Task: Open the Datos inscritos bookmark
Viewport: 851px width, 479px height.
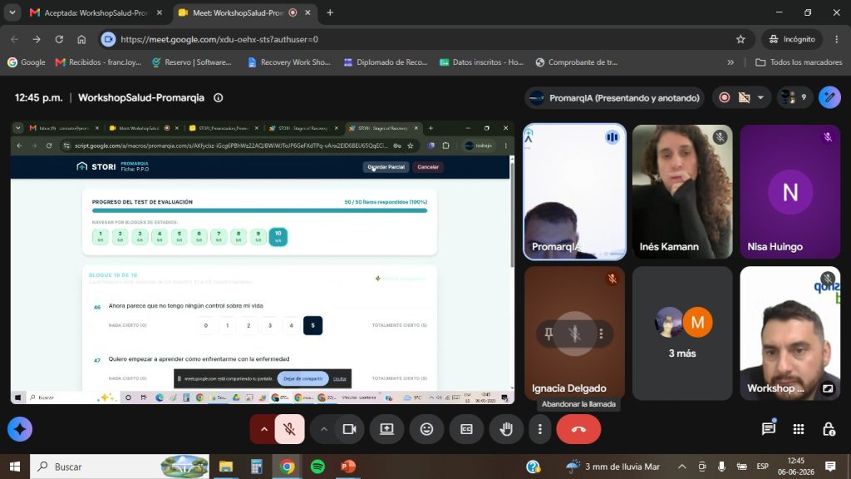Action: [x=481, y=62]
